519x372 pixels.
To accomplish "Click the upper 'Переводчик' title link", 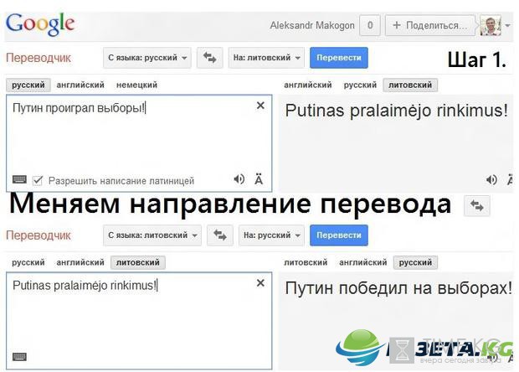I will click(x=39, y=58).
